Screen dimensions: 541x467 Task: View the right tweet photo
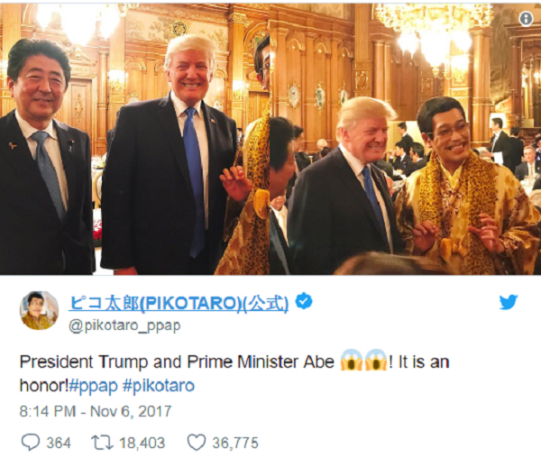406,139
